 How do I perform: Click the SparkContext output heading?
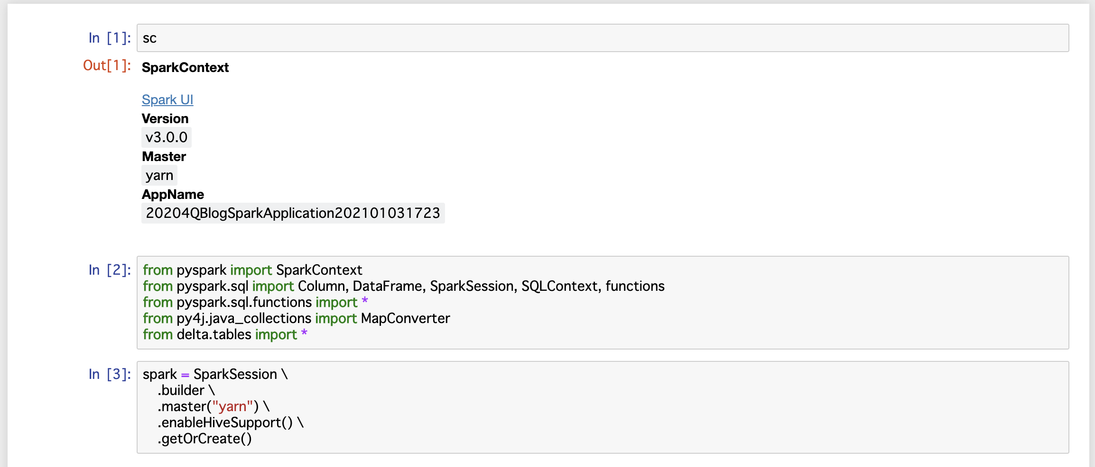point(185,67)
